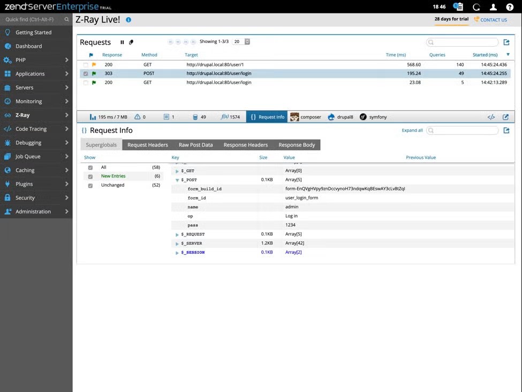Switch to Response Body tab
The width and height of the screenshot is (522, 392).
(297, 145)
